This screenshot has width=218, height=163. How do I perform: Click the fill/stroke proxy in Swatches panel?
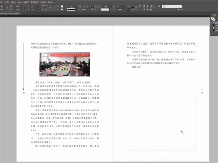(x=213, y=19)
